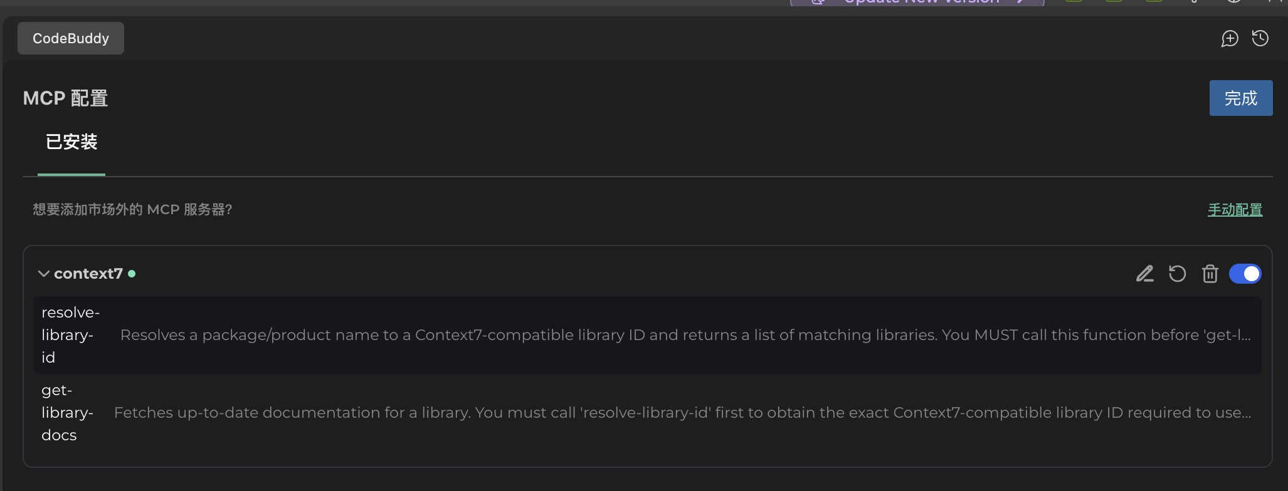Open the CodeBuddy panel label

click(x=70, y=38)
